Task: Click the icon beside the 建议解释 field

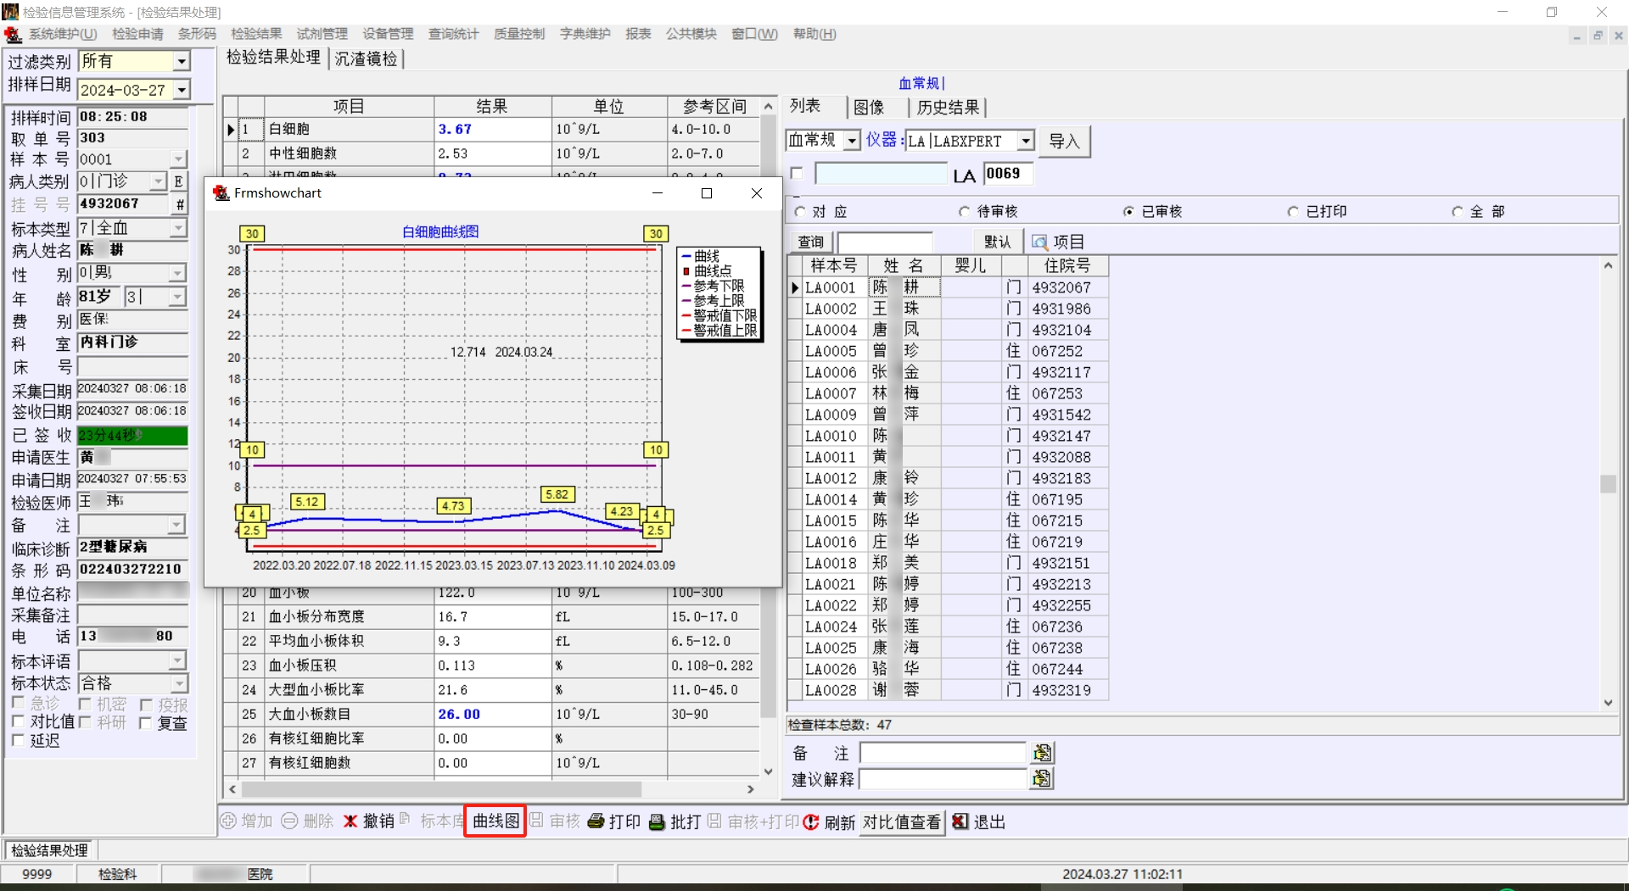Action: coord(1043,778)
